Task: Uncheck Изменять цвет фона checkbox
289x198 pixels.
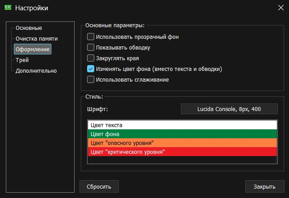Action: pyautogui.click(x=91, y=69)
